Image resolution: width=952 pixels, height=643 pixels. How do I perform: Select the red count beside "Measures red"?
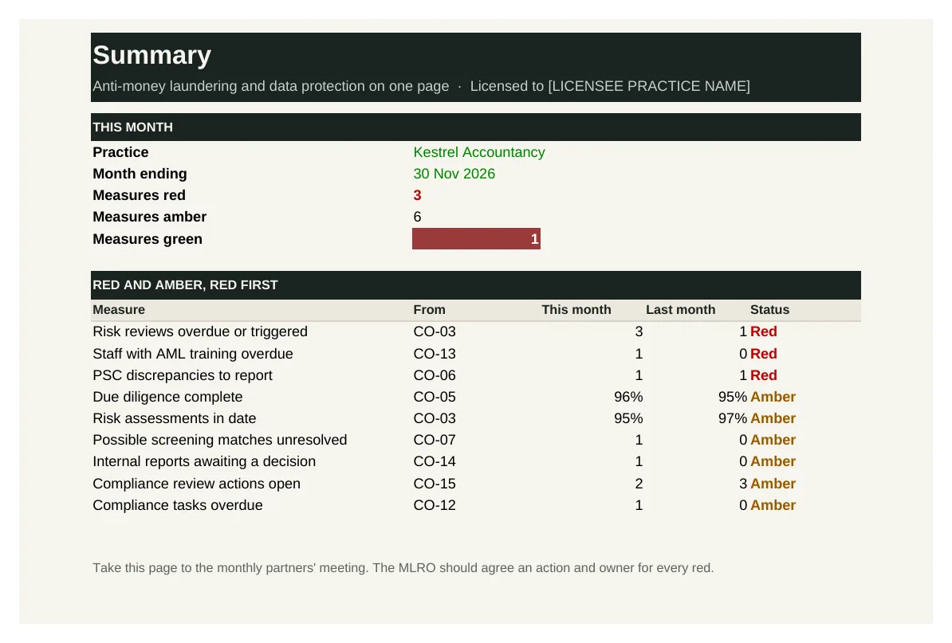point(417,195)
